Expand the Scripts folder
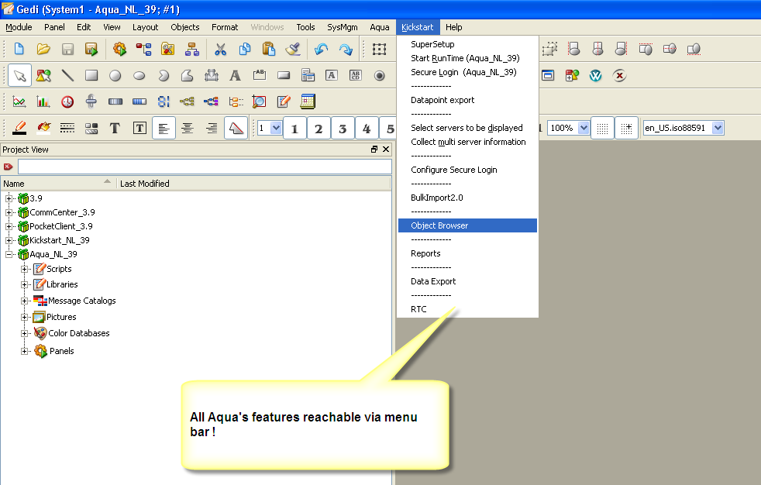The image size is (761, 485). coord(24,269)
